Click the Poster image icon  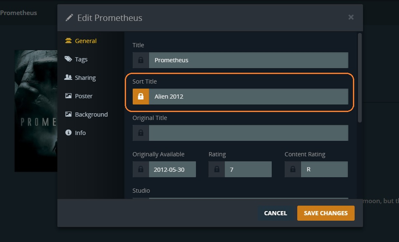[68, 96]
